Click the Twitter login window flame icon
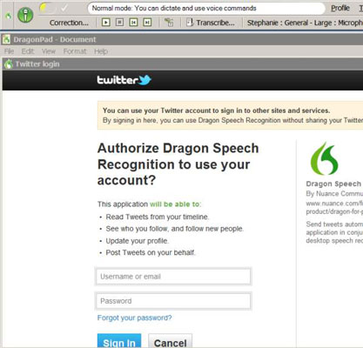This screenshot has height=348, width=363. [x=9, y=64]
